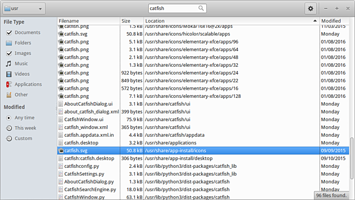Sort results by Location column header

[230, 21]
